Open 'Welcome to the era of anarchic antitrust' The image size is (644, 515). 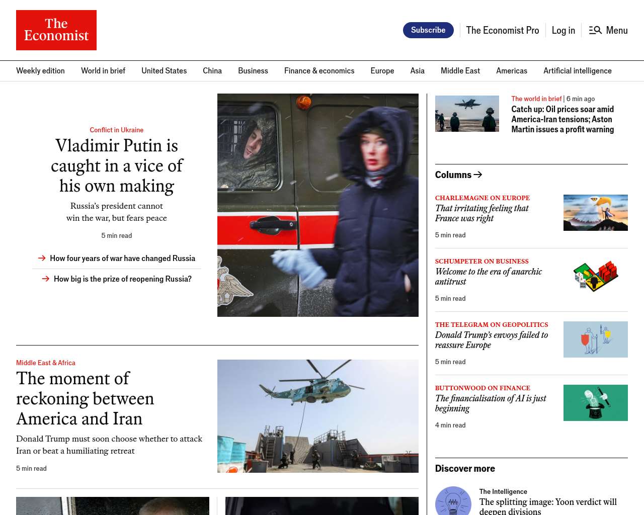(489, 277)
